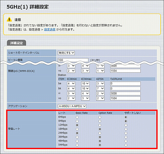The width and height of the screenshot is (164, 154).
Task: Open Station be AIFSN dropdown
Action: 100,84
